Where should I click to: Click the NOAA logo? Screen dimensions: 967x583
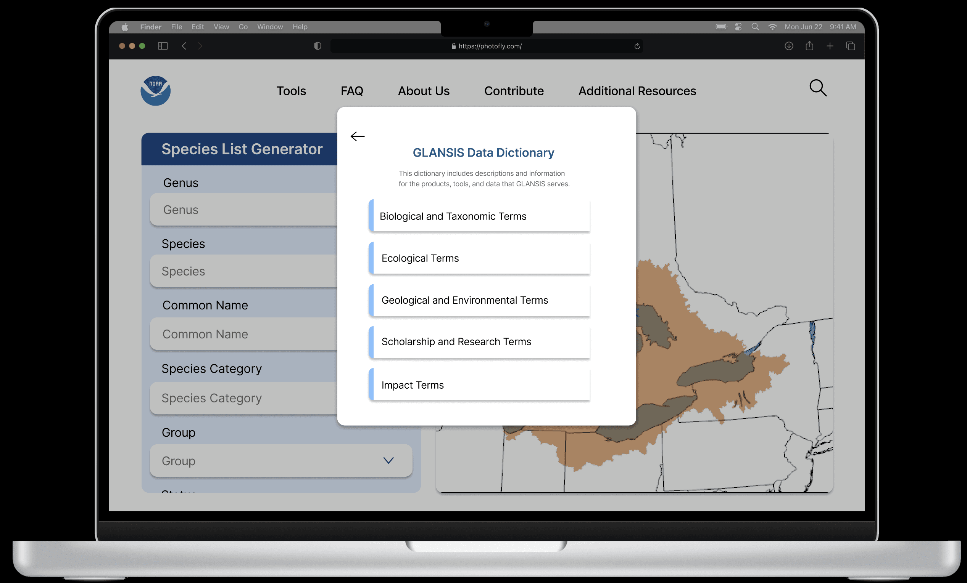[155, 91]
